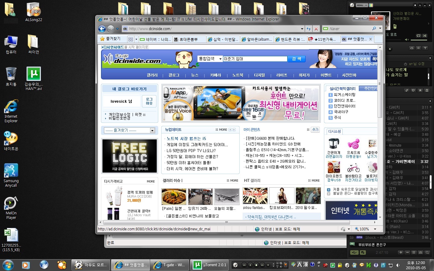434x271 pixels.
Task: Click next track in taskbar player toolbar
Action: point(262,265)
